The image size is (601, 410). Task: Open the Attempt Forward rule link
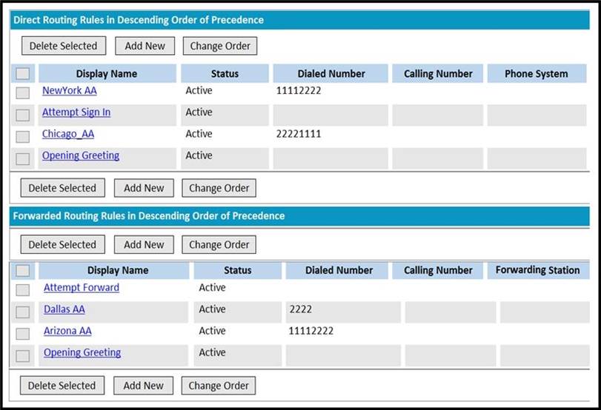point(81,288)
